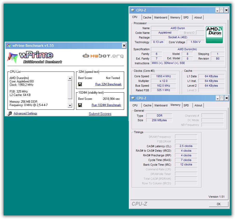Click the CPU List scrollbar thumb

point(70,90)
